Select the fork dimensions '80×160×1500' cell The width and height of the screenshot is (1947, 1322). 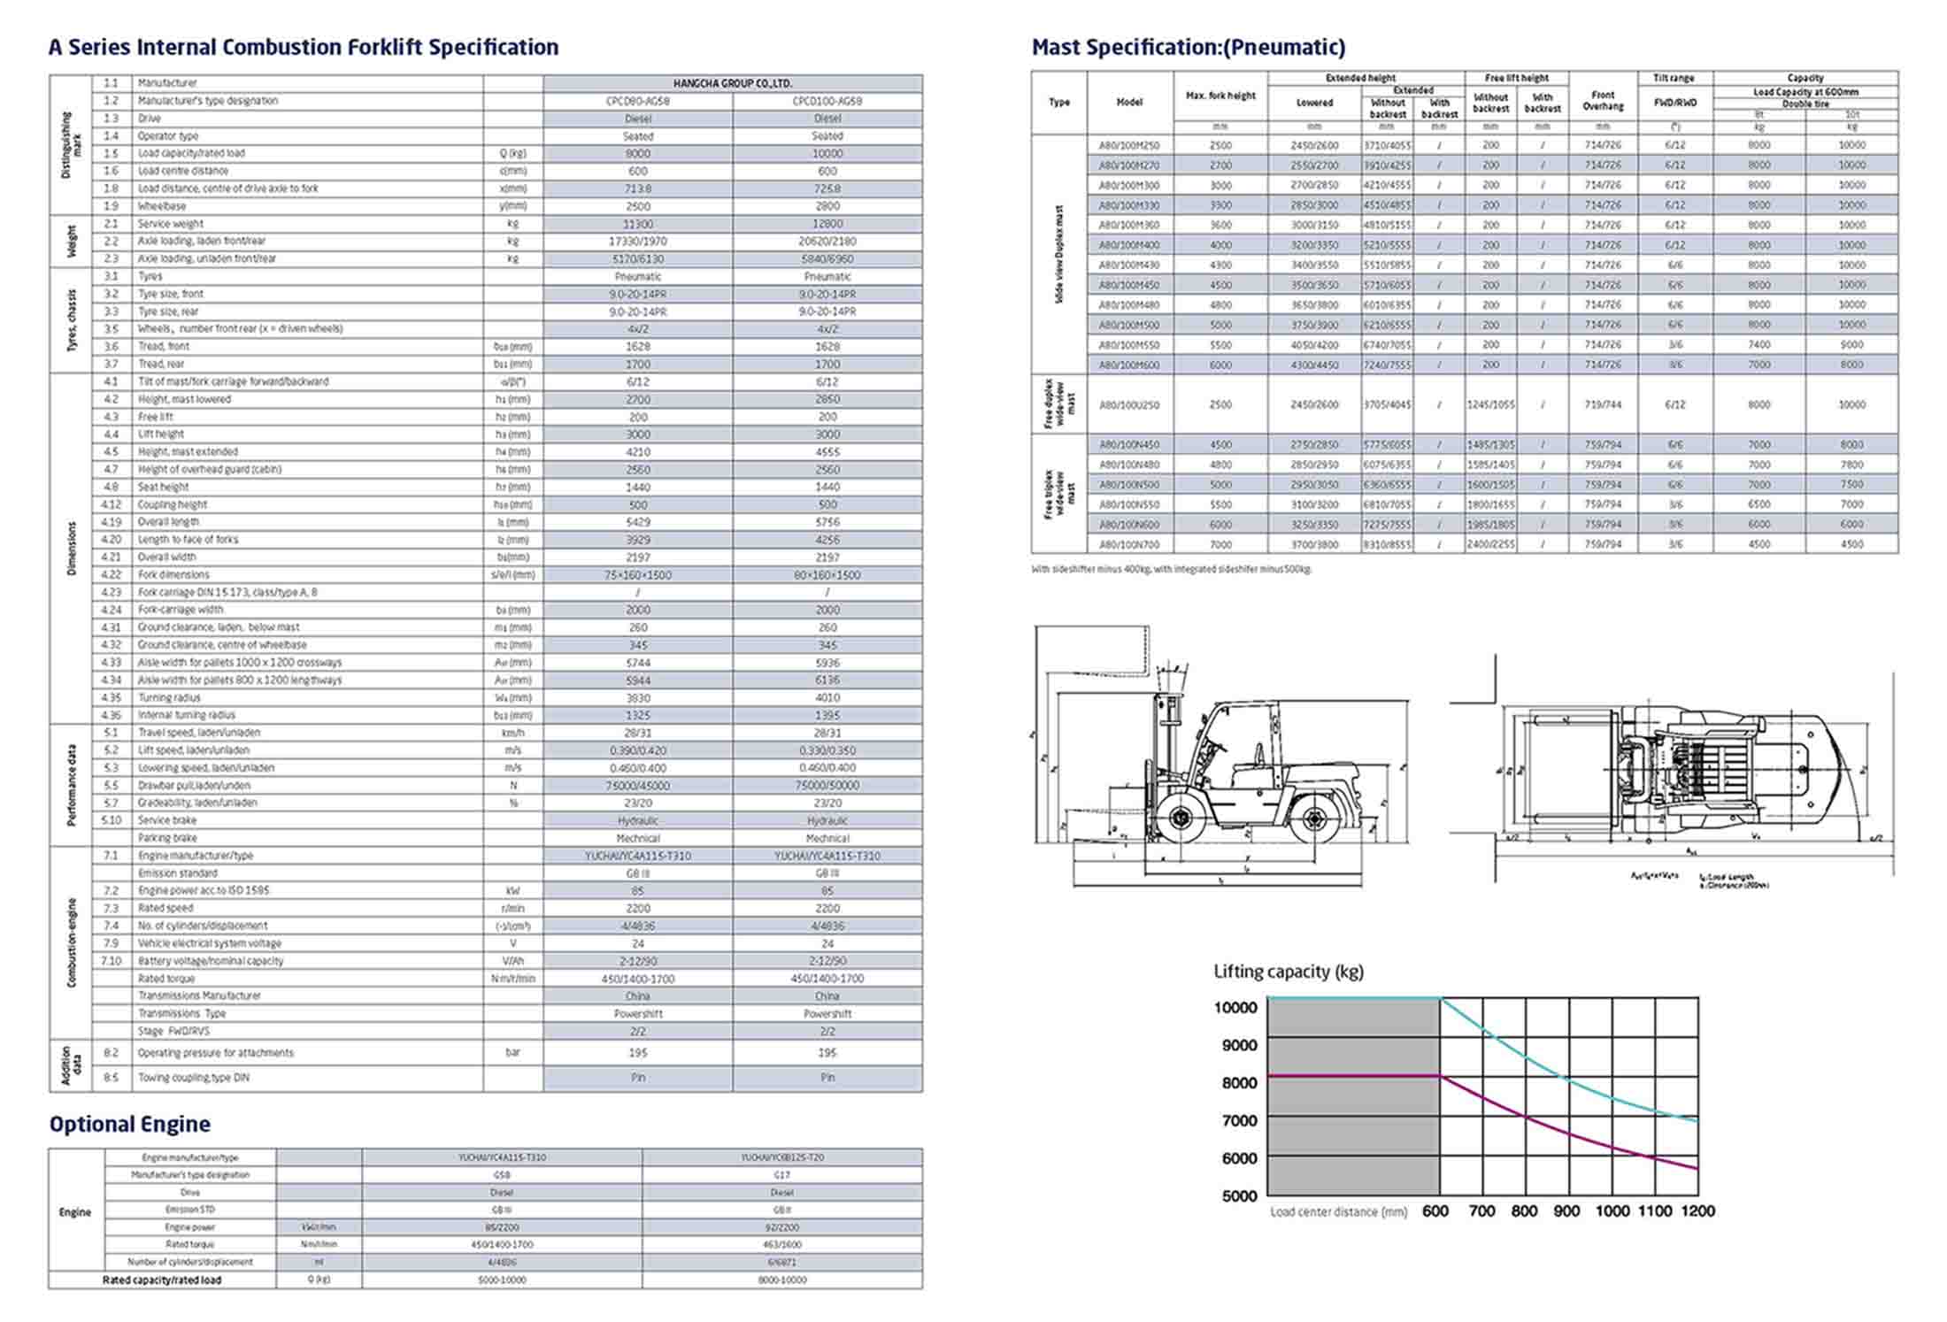(x=827, y=575)
